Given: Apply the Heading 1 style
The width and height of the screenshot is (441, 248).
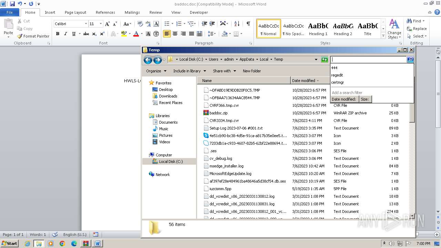Looking at the screenshot, I should tap(318, 29).
